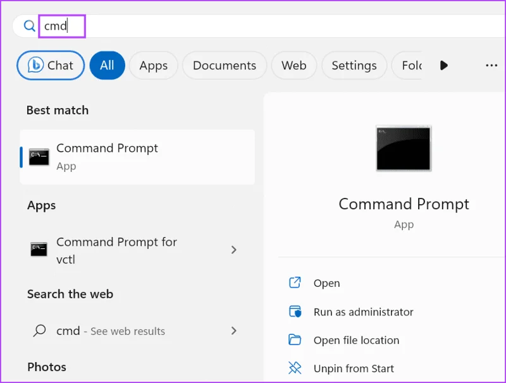506x383 pixels.
Task: Switch to the Web filter tab
Action: pos(293,66)
